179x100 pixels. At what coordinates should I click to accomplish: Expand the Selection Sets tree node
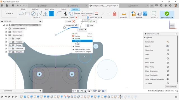(6, 35)
